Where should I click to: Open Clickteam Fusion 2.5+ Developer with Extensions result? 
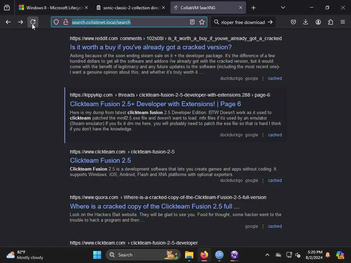[x=155, y=104]
